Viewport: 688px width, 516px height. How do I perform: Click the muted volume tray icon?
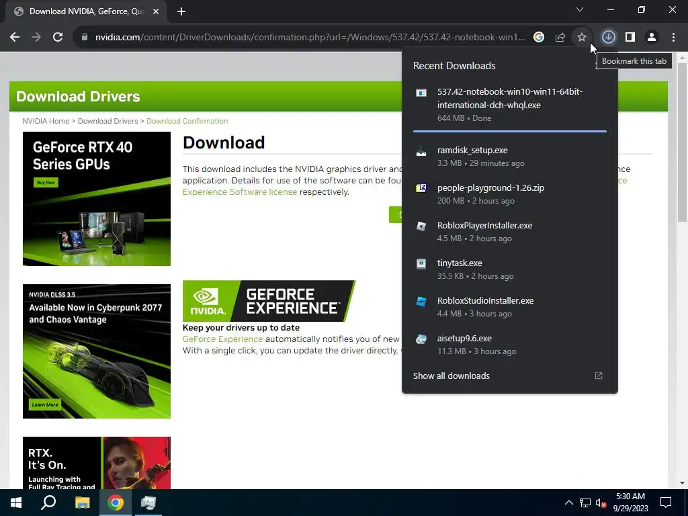(x=601, y=503)
